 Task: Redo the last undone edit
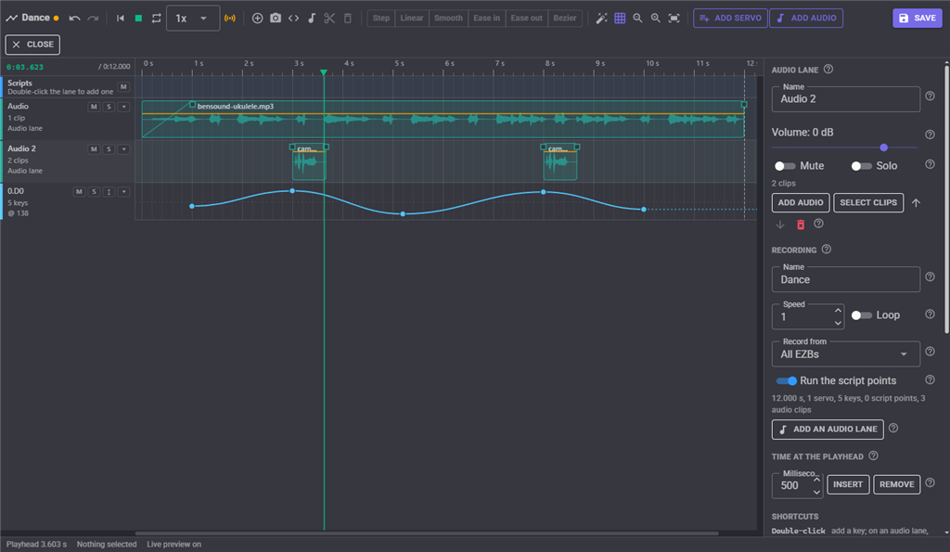[x=93, y=19]
